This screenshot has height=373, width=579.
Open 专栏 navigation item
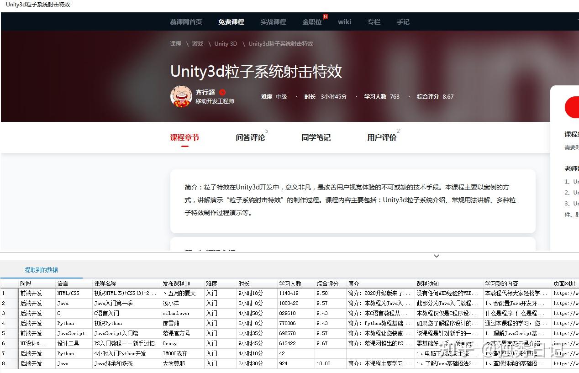coord(374,22)
